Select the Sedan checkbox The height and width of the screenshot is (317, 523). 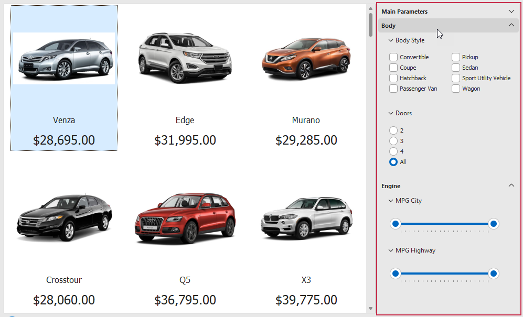tap(456, 68)
